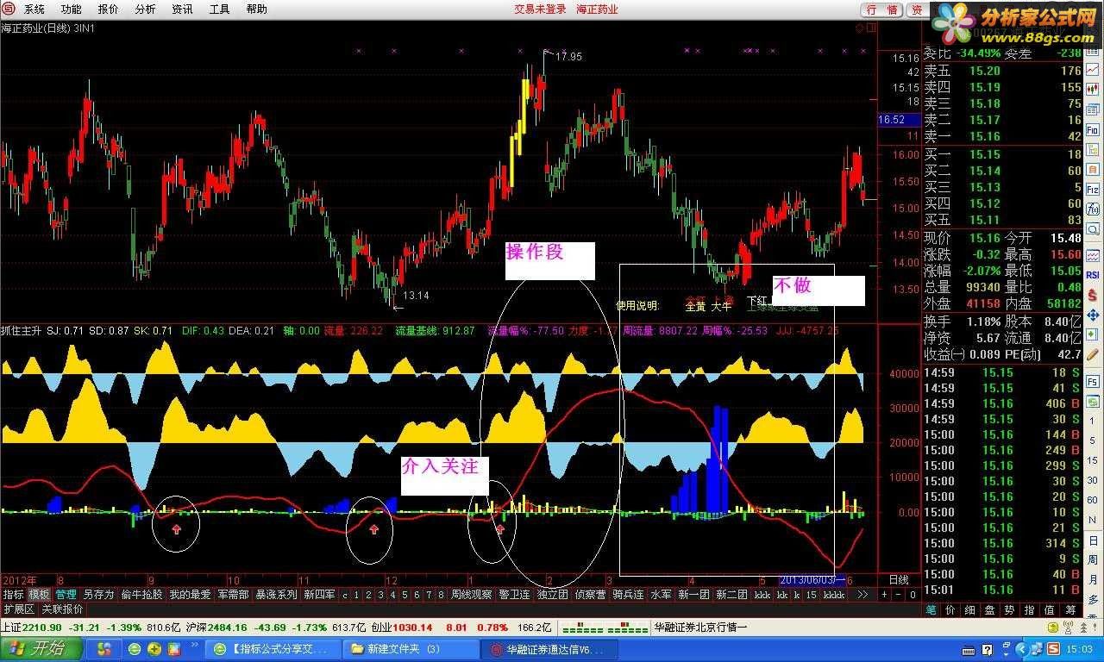1104x662 pixels.
Task: Click the magnifier search icon in sidebar
Action: 1093,229
